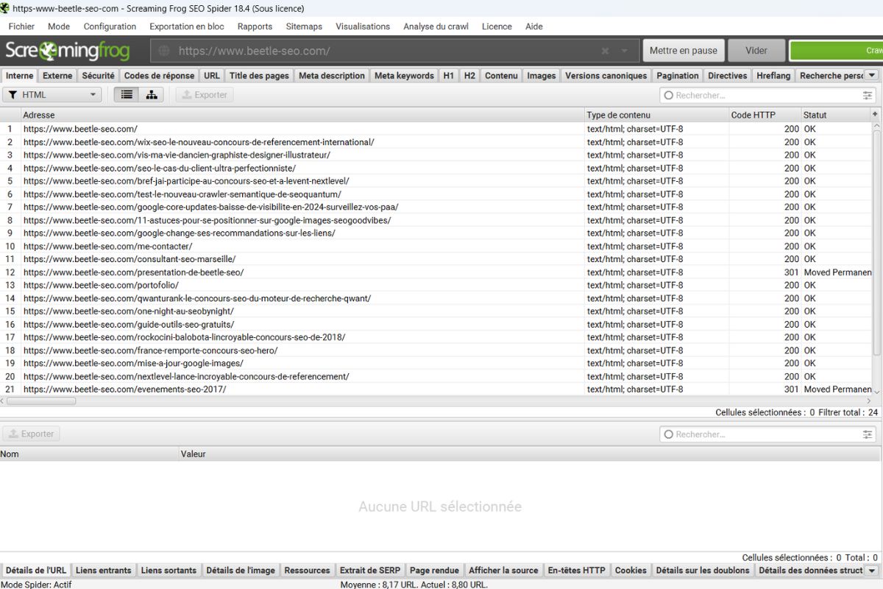This screenshot has height=589, width=883.
Task: Open the Sitemaps menu
Action: coord(304,27)
